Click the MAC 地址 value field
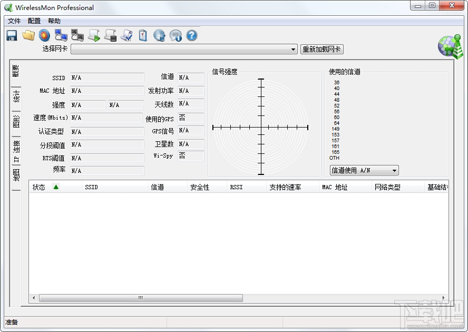 [107, 91]
